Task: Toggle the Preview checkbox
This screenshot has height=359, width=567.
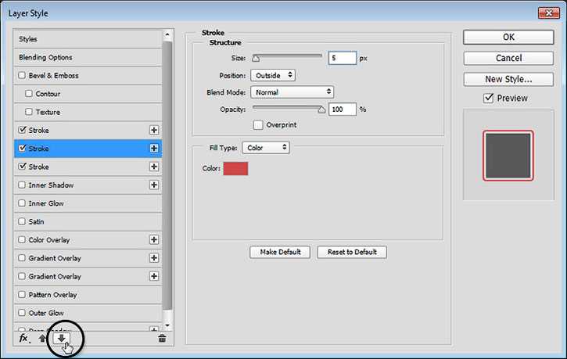Action: point(489,98)
